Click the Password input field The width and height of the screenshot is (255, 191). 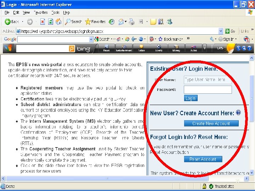point(208,89)
